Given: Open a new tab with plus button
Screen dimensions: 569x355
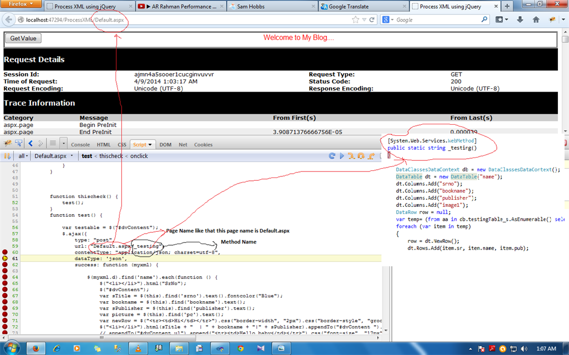Looking at the screenshot, I should [x=507, y=6].
